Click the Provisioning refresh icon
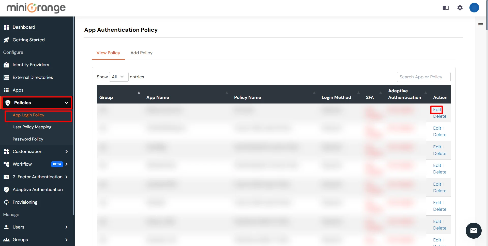This screenshot has width=488, height=246. point(6,202)
